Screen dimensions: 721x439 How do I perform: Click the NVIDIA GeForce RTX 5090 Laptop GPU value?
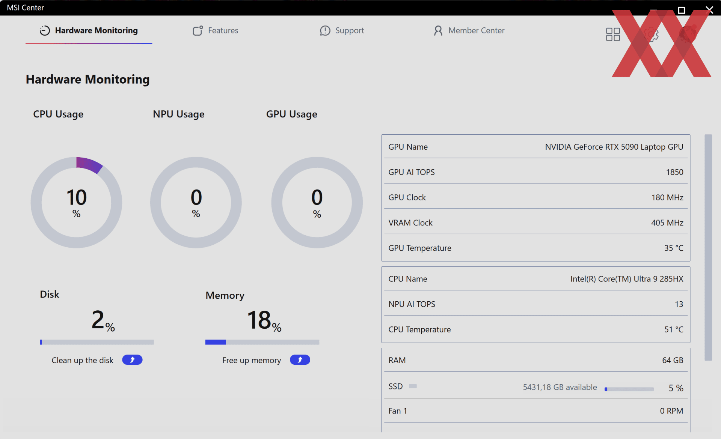point(614,147)
